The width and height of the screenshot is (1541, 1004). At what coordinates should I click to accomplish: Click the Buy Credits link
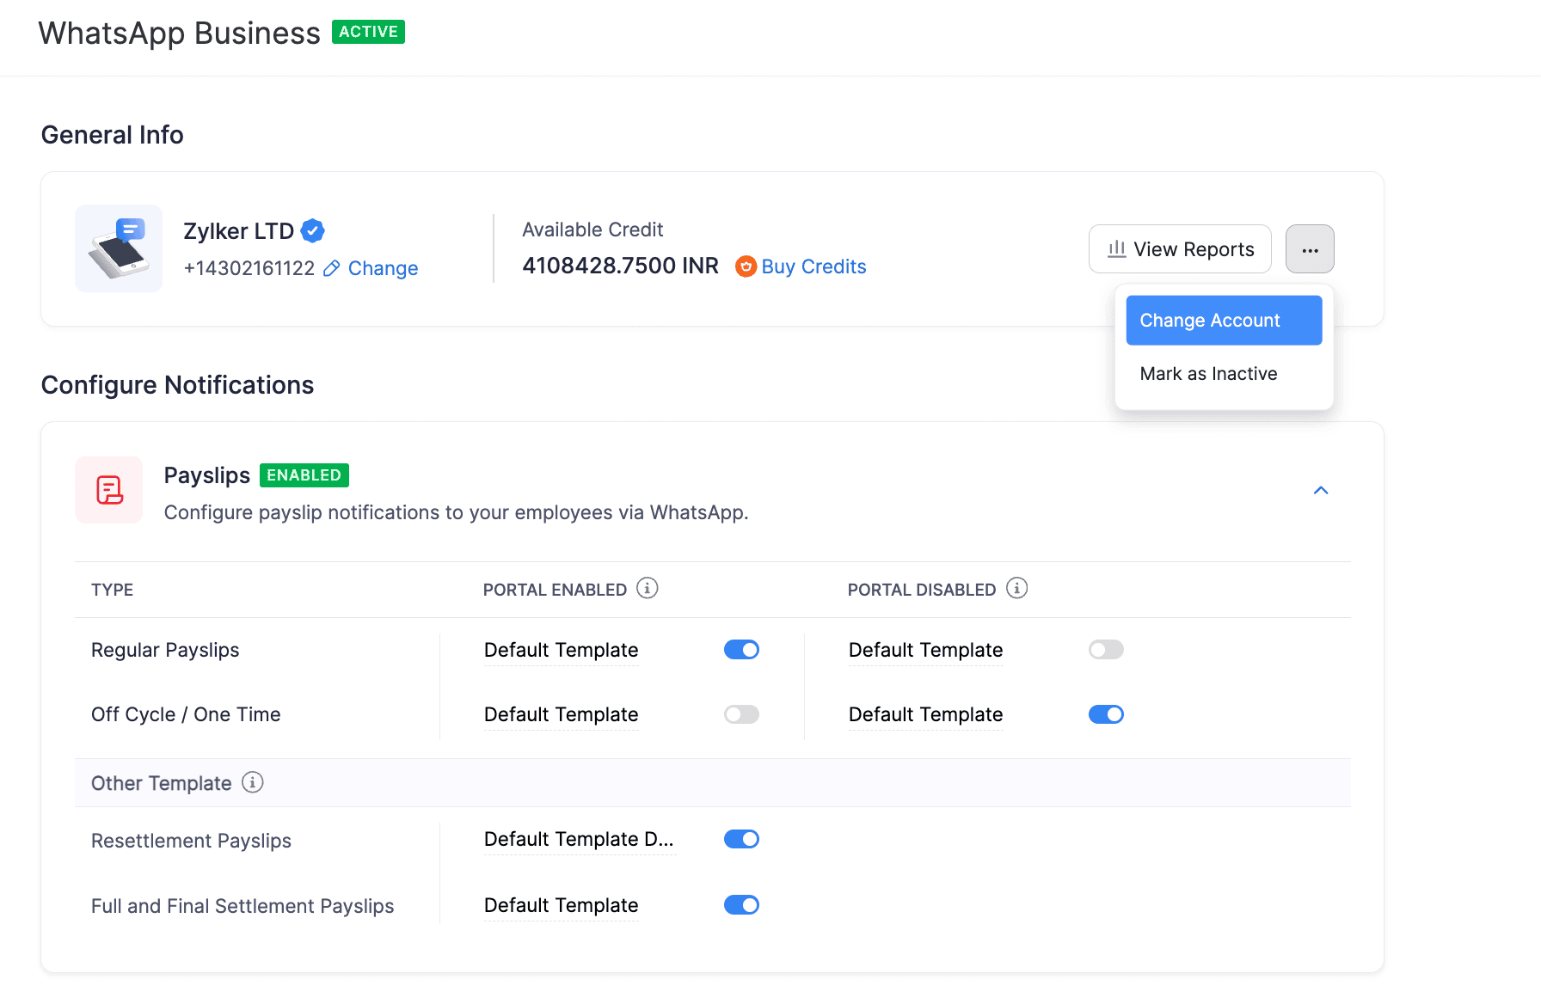click(x=813, y=266)
